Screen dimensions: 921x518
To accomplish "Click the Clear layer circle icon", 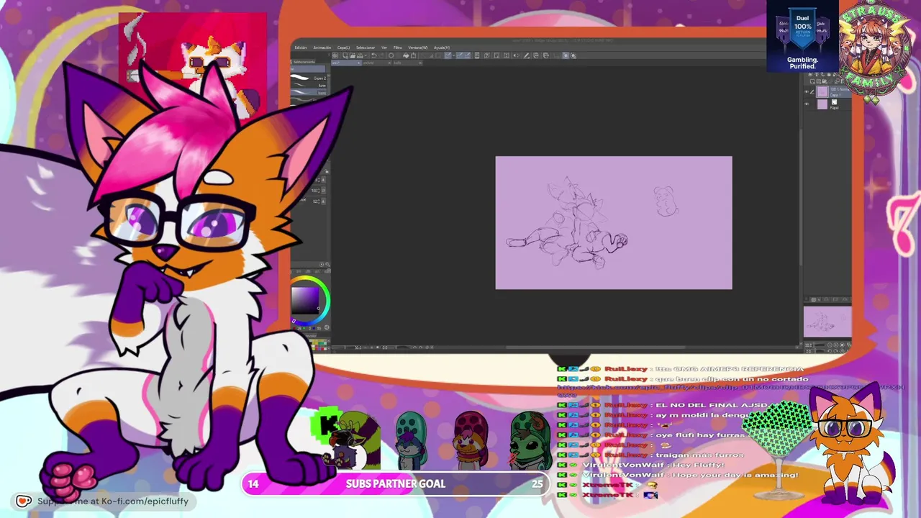I will tap(391, 55).
